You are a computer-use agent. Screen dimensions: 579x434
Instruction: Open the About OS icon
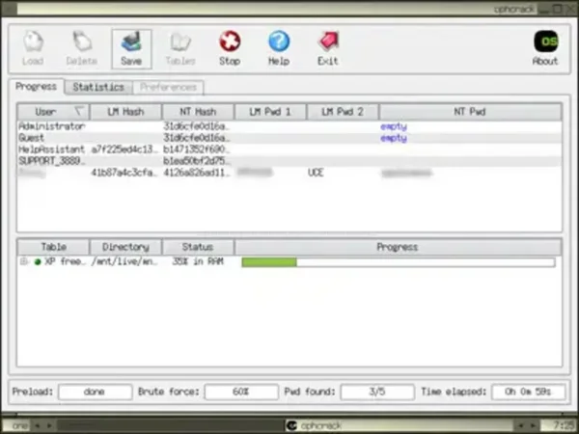click(545, 48)
